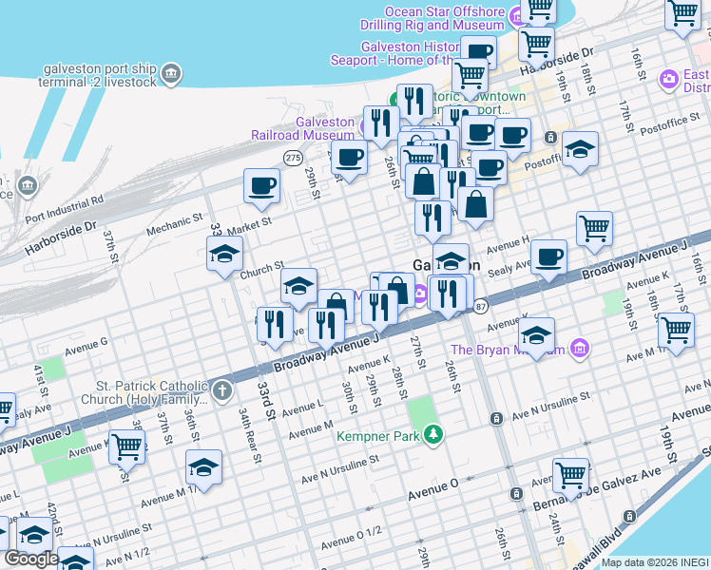Image resolution: width=711 pixels, height=570 pixels.
Task: Click the Avenue O 1/2 street label
Action: (352, 539)
